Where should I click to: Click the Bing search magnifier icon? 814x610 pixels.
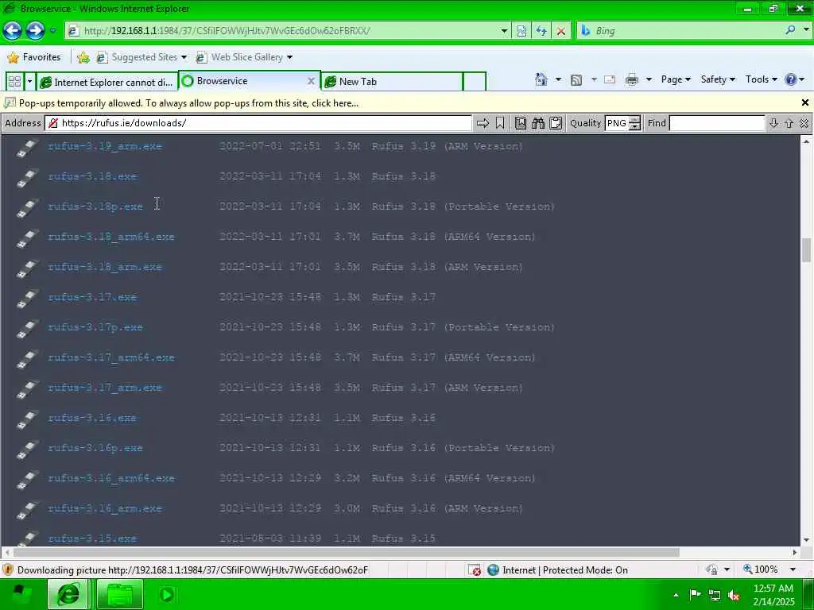coord(790,31)
